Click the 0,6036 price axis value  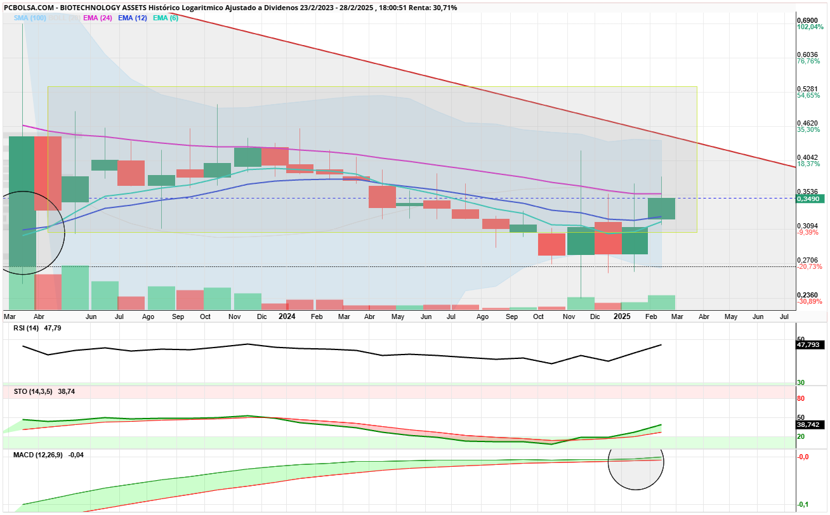807,55
